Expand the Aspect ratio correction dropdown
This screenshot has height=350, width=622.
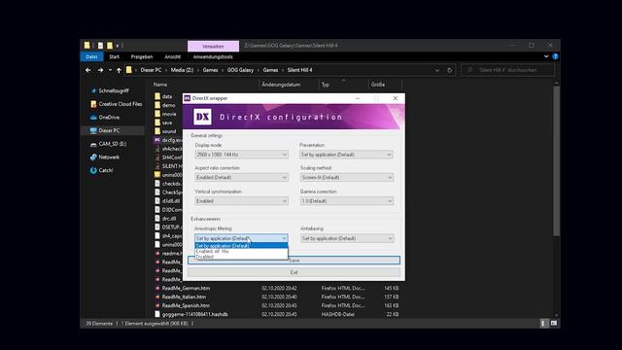pyautogui.click(x=241, y=177)
